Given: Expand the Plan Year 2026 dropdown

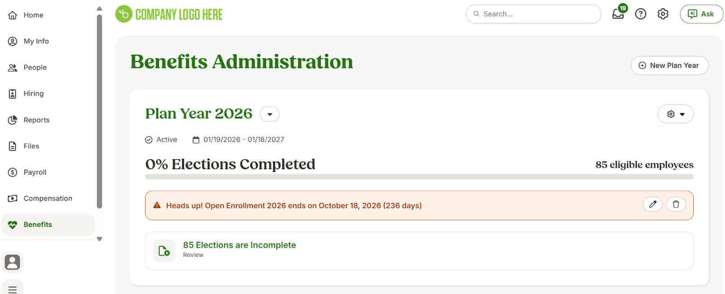Looking at the screenshot, I should (x=270, y=114).
